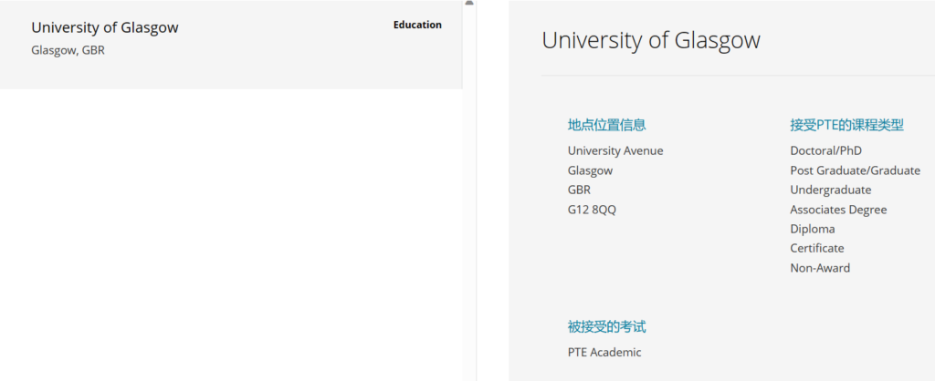
Task: Click the large University of Glasgow details heading
Action: click(651, 40)
